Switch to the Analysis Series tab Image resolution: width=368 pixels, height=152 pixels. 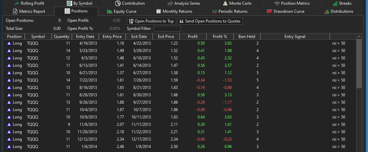pos(184,3)
